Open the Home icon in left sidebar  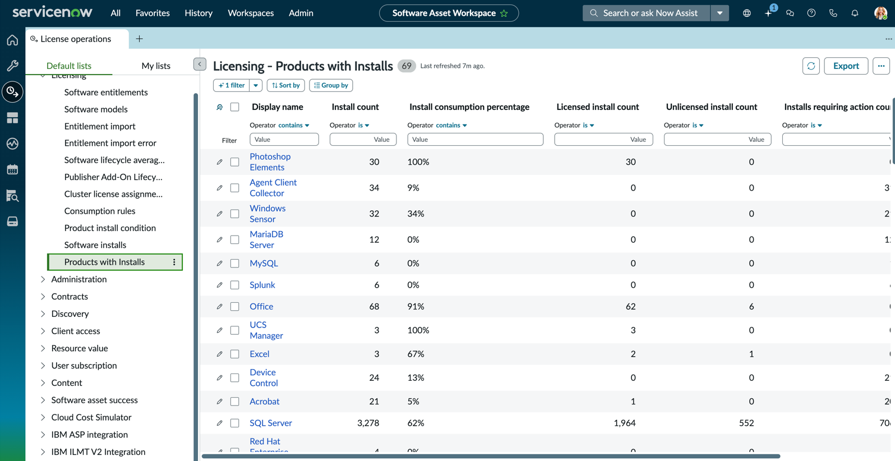12,40
